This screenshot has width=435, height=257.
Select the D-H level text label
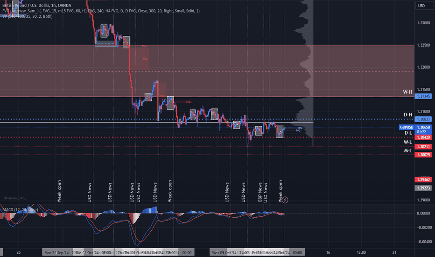[408, 115]
